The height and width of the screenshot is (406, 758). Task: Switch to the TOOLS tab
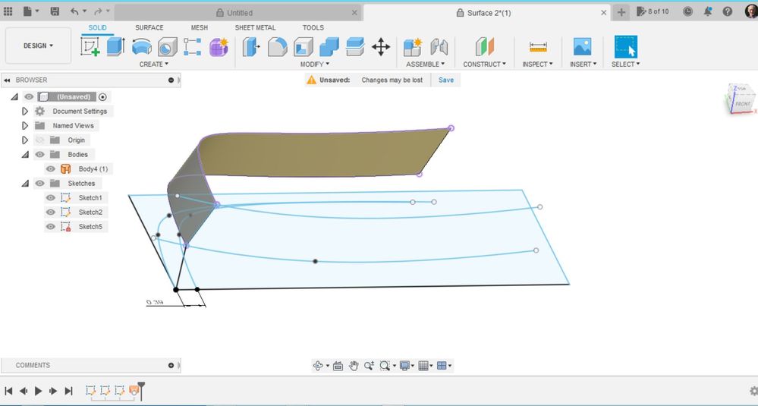tap(313, 27)
